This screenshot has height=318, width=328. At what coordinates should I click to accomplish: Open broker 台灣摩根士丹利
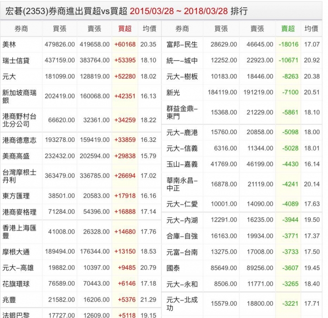tap(20, 176)
